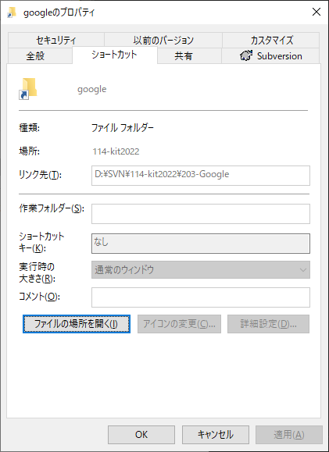Switch to the セキュリティ tab

[x=56, y=40]
